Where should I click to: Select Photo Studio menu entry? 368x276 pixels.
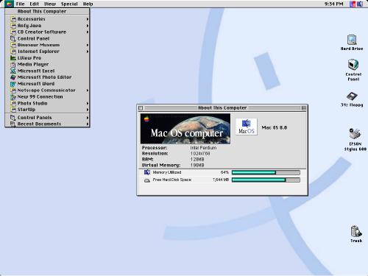coord(47,104)
